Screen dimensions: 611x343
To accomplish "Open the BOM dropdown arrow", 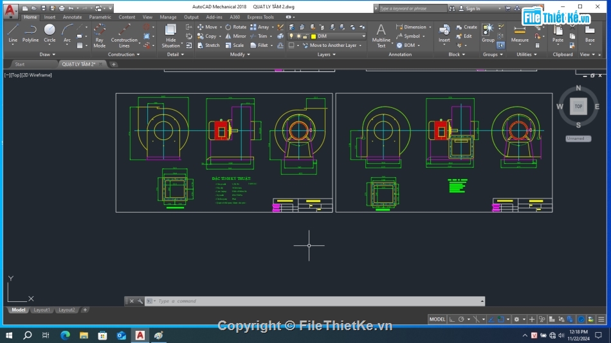I will click(419, 46).
